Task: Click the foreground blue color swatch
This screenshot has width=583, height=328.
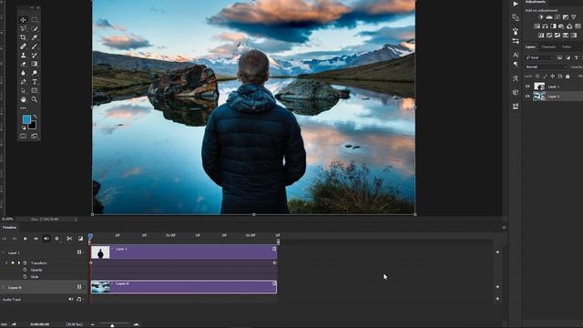Action: 26,119
